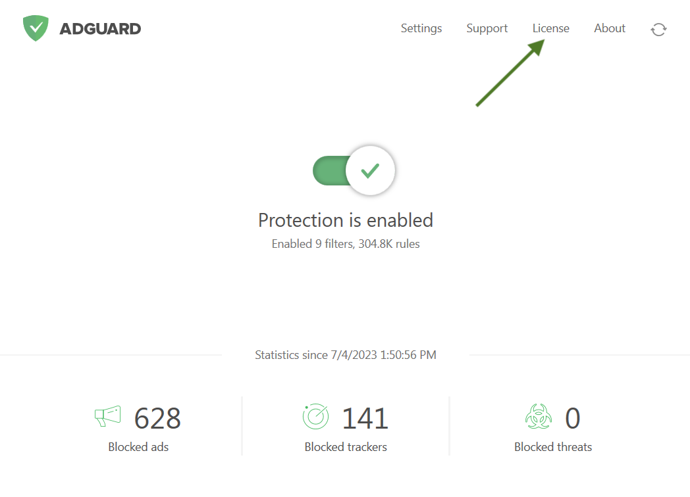
Task: Go to the License section
Action: click(x=551, y=28)
